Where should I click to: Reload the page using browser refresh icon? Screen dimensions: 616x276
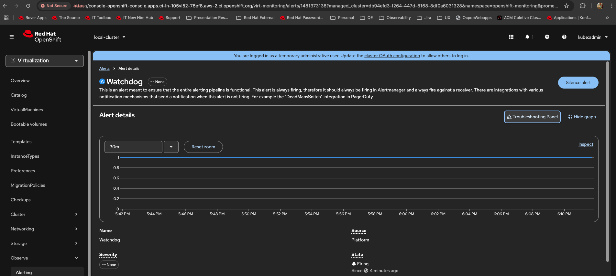[x=28, y=6]
